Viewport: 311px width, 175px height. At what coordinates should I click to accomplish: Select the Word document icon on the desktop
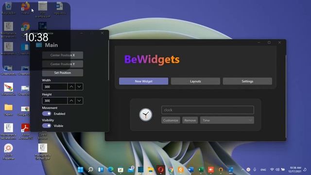59,8
